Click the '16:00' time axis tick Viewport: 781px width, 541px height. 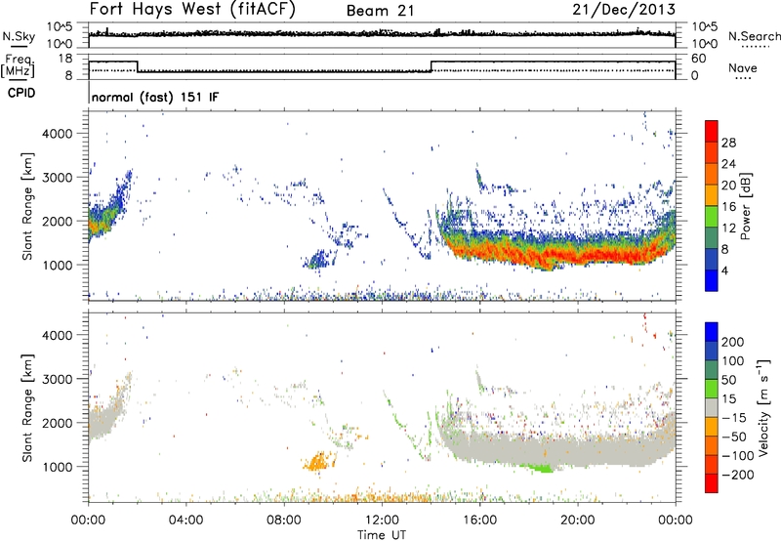(x=479, y=520)
